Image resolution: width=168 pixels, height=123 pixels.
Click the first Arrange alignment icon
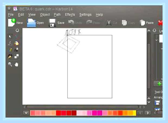[157, 103]
